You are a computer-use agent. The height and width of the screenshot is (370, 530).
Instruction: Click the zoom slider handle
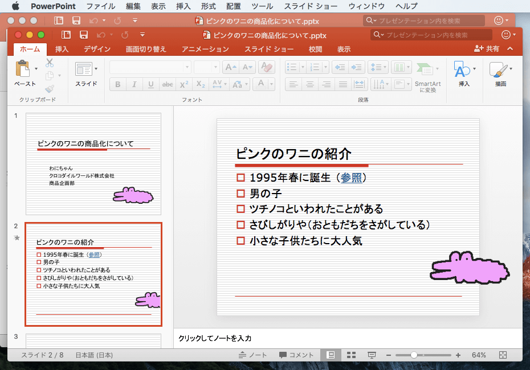(414, 355)
